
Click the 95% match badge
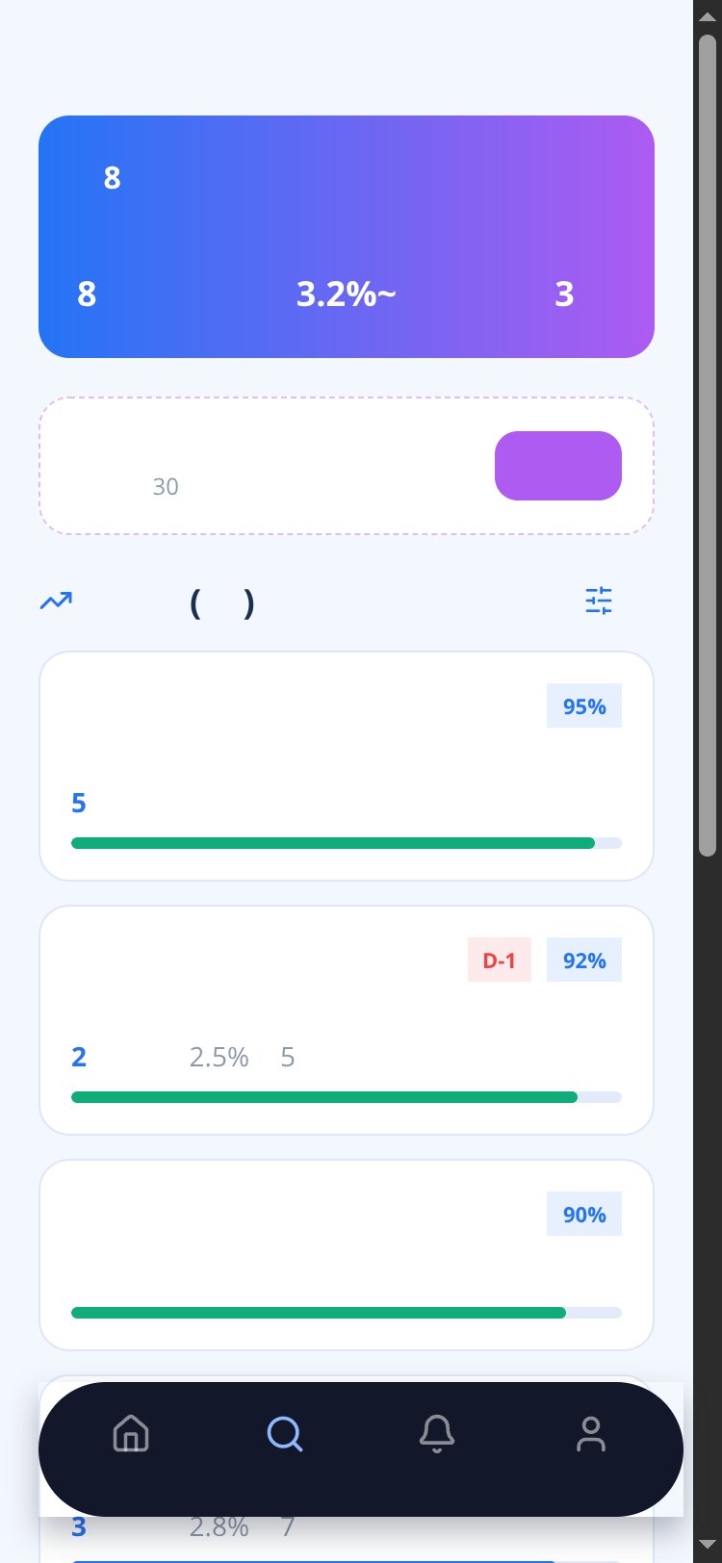pyautogui.click(x=584, y=705)
